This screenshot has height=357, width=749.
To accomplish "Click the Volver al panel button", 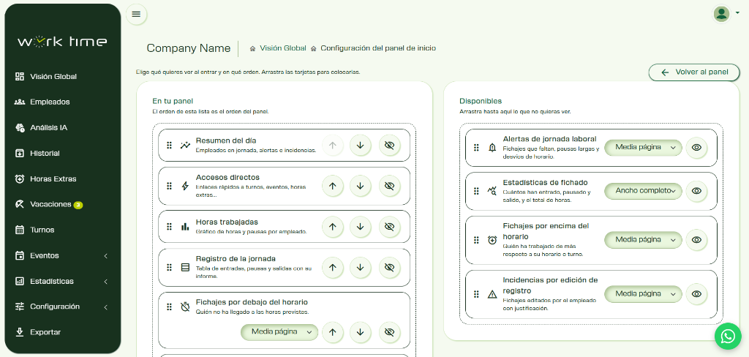I will 694,72.
